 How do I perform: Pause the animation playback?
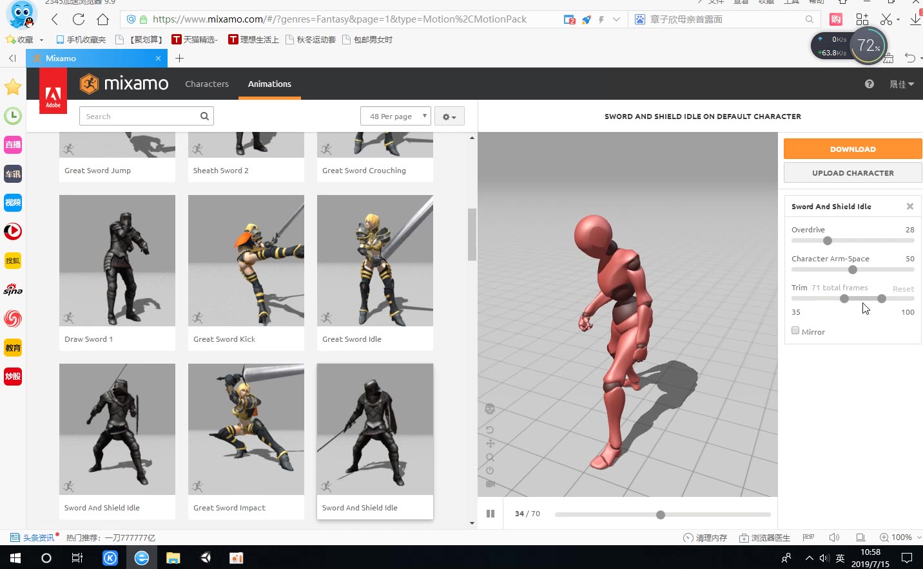coord(491,513)
